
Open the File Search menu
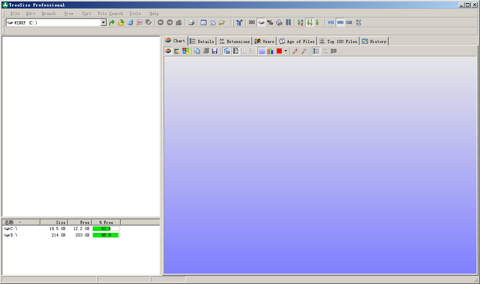point(110,13)
